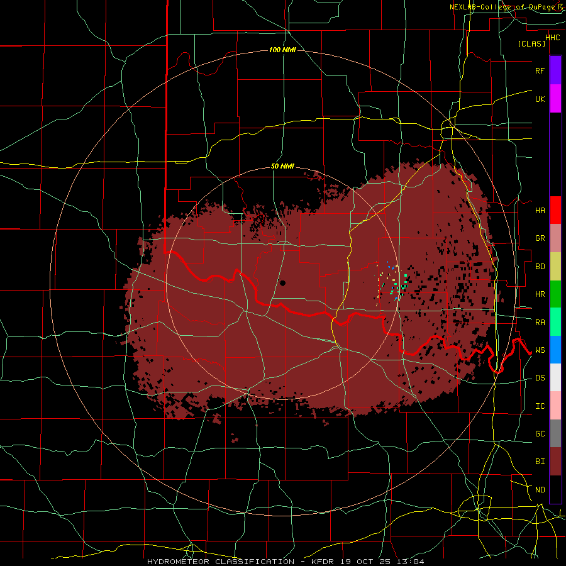Click the BI legend label
The height and width of the screenshot is (566, 566).
pos(540,462)
